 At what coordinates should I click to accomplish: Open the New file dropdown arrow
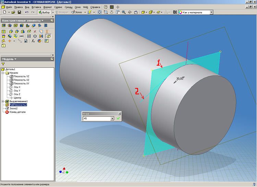[x=9, y=12]
